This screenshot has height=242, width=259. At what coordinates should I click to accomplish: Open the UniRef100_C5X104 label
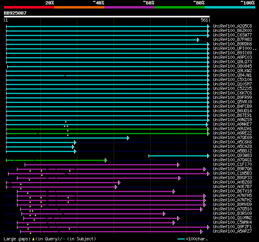click(x=232, y=80)
